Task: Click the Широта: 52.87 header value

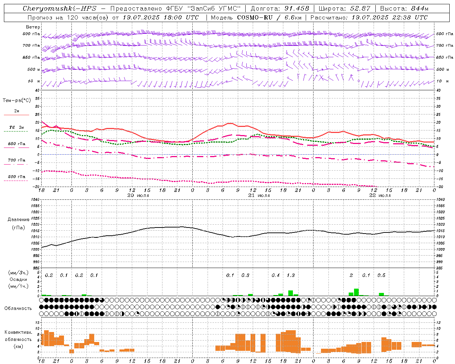Action: tap(344, 9)
